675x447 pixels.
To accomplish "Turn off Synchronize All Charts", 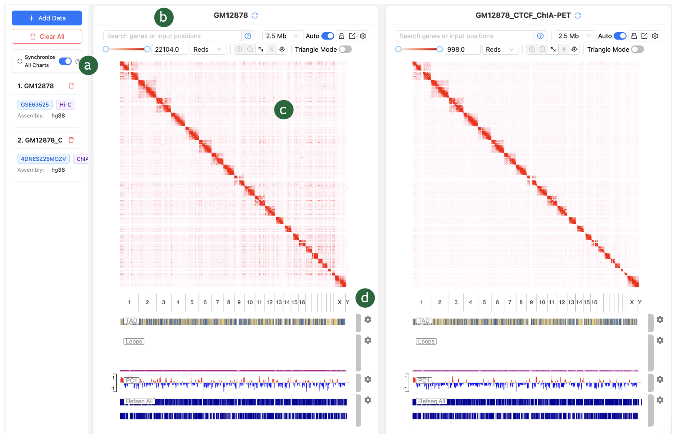I will pyautogui.click(x=65, y=61).
